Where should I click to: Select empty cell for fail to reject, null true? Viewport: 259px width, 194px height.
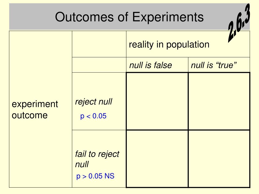pyautogui.click(x=219, y=159)
